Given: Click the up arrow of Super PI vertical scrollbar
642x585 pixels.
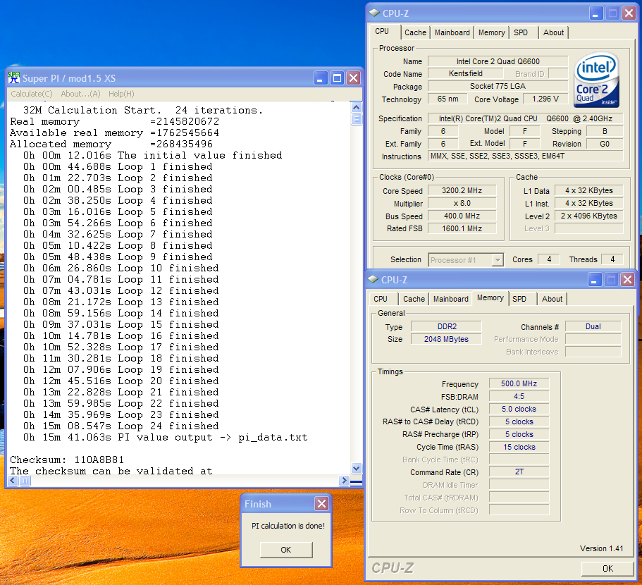Looking at the screenshot, I should click(x=356, y=108).
